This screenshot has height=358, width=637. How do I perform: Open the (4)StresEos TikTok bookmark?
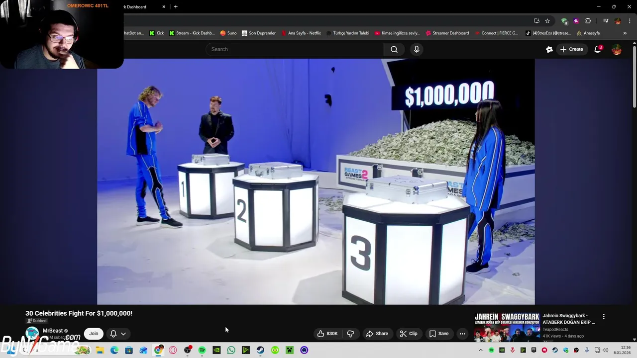click(x=548, y=33)
